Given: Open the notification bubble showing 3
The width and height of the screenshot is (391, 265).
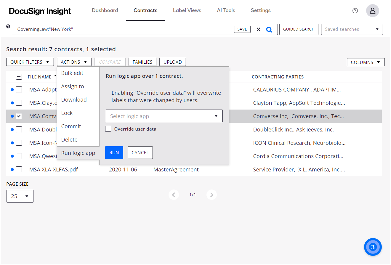Looking at the screenshot, I should (373, 247).
